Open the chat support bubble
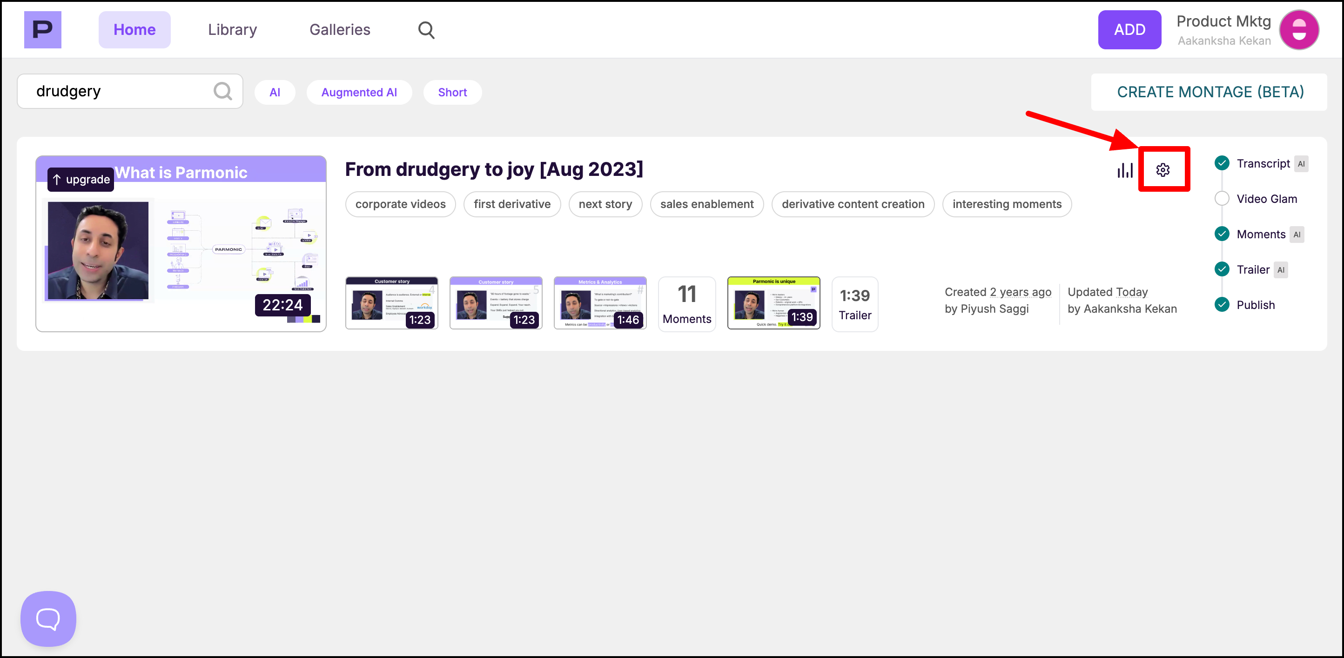Screen dimensions: 1344x658 [x=48, y=618]
